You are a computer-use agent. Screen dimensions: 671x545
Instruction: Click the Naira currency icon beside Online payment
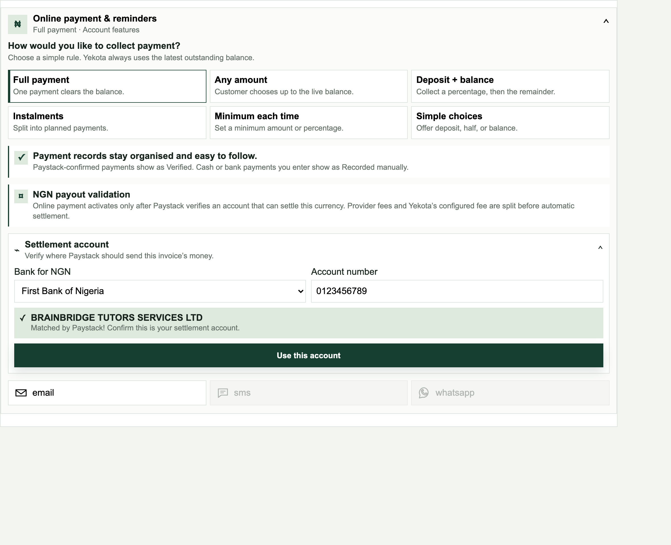pyautogui.click(x=18, y=24)
